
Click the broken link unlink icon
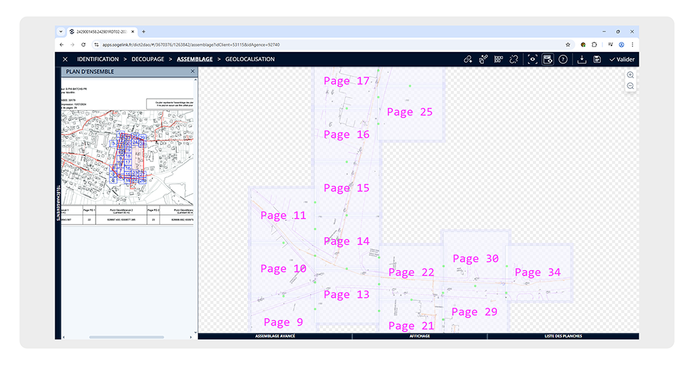[x=513, y=59]
